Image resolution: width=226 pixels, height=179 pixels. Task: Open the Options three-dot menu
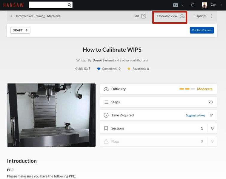click(x=211, y=16)
